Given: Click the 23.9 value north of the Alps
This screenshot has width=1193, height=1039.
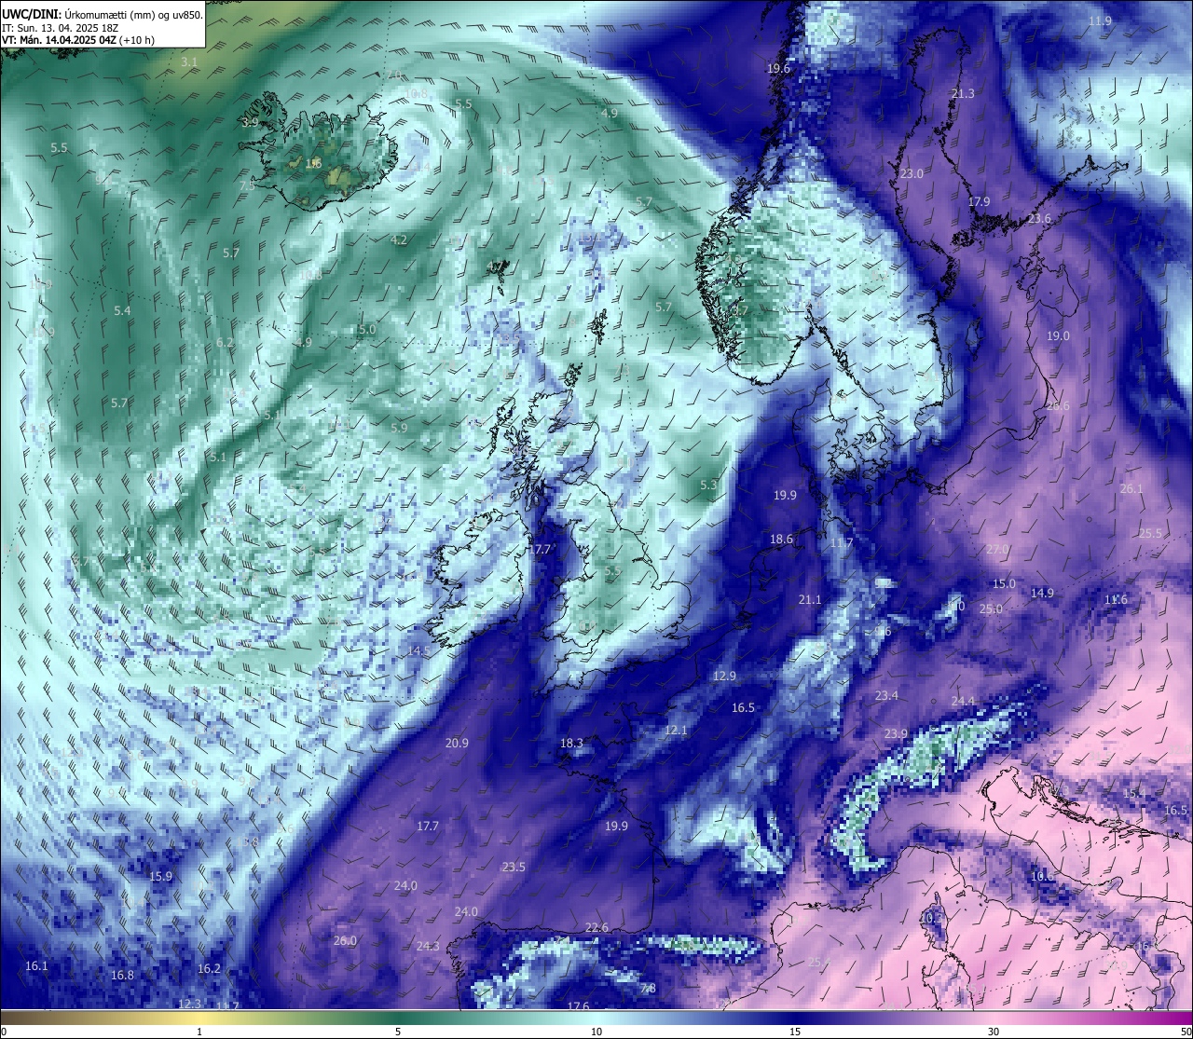Looking at the screenshot, I should click(x=896, y=734).
